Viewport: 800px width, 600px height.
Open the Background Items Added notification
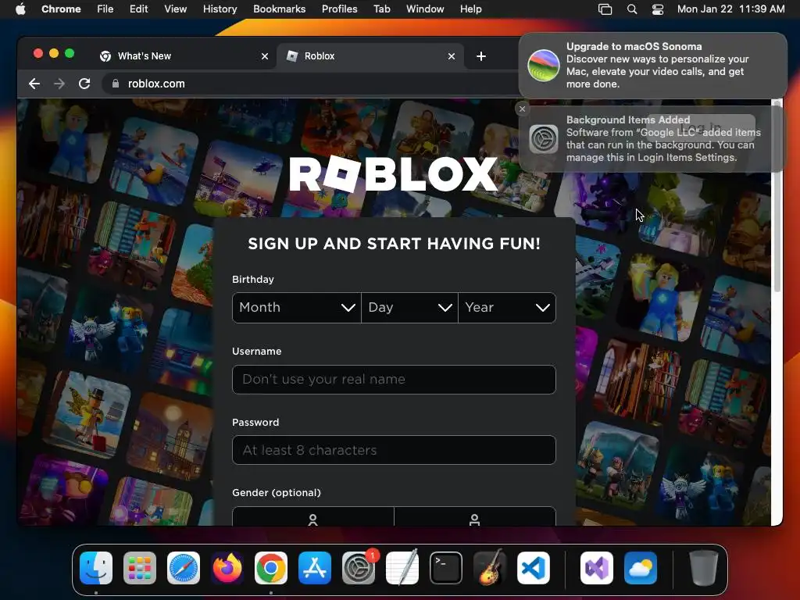point(653,139)
